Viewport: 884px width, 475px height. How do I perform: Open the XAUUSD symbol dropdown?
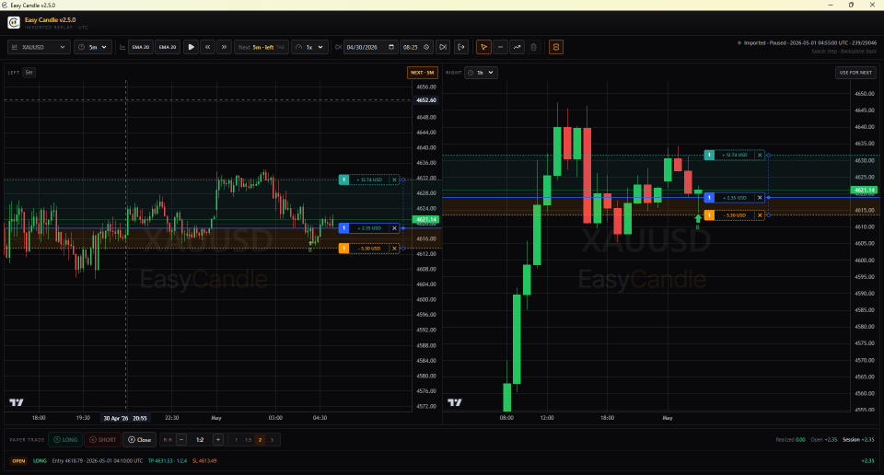pos(39,47)
